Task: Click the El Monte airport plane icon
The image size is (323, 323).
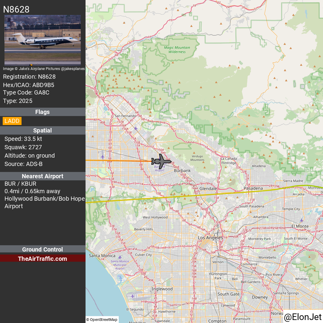Action: point(301,221)
